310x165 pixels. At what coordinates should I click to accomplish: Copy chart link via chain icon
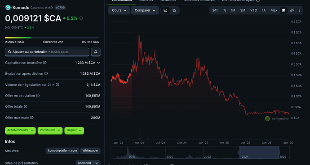pos(292,10)
